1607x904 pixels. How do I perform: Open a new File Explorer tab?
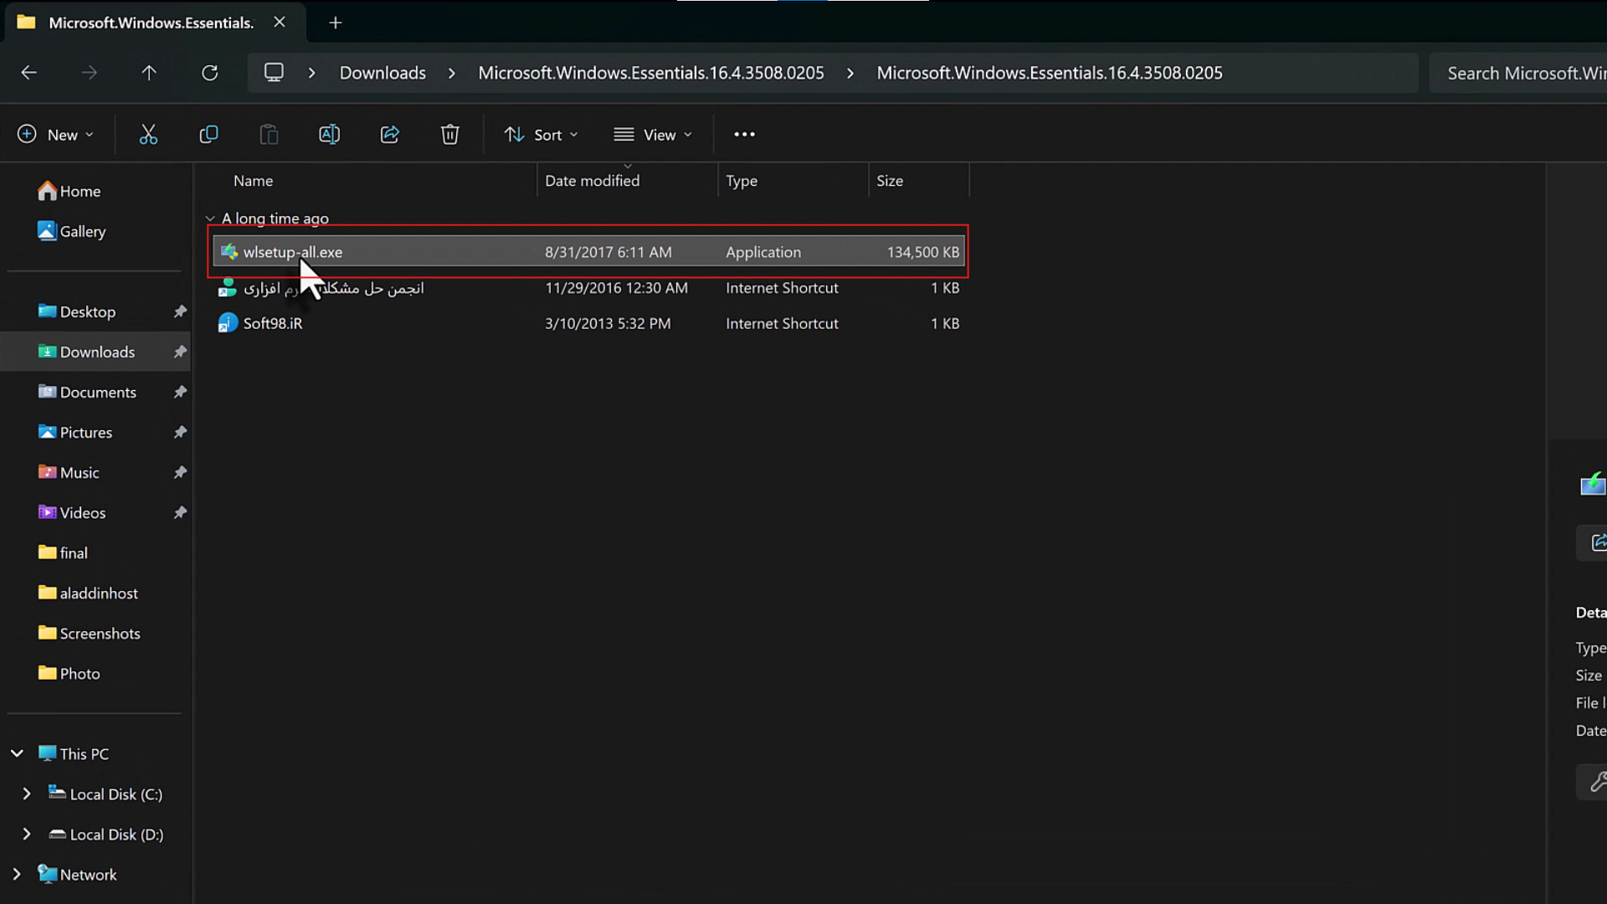(336, 23)
